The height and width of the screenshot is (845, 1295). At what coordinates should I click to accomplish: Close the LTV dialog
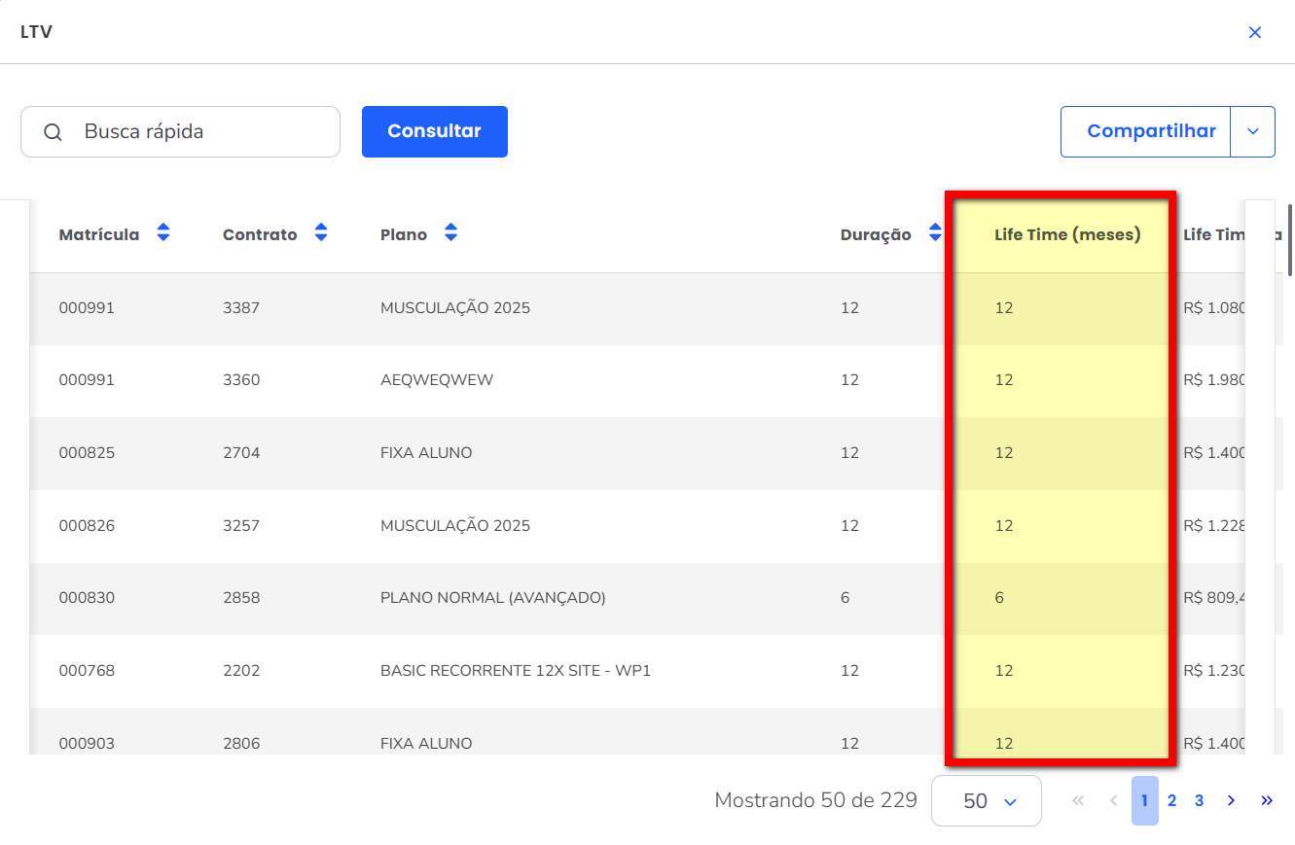tap(1254, 32)
